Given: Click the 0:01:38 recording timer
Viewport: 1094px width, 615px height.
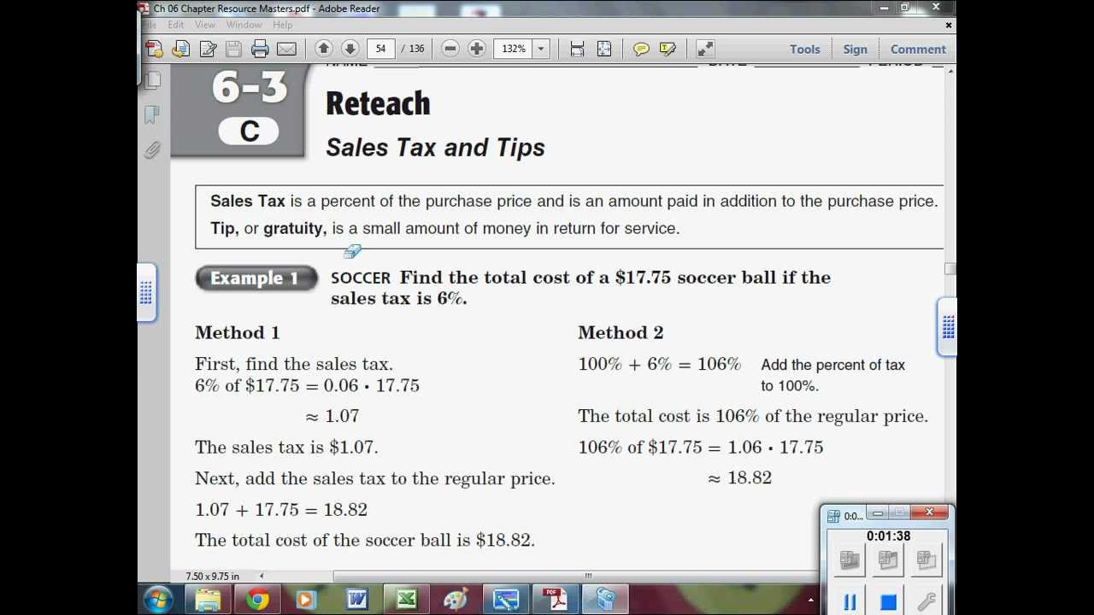Looking at the screenshot, I should (888, 536).
